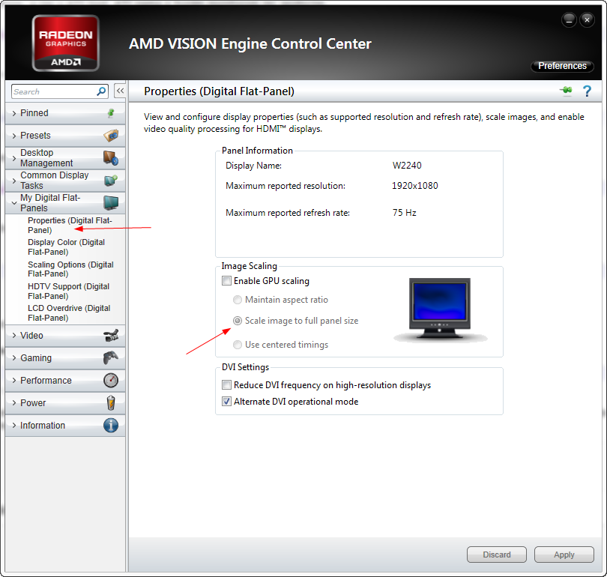Click the Display Name value W2240
Image resolution: width=607 pixels, height=577 pixels.
tap(407, 166)
